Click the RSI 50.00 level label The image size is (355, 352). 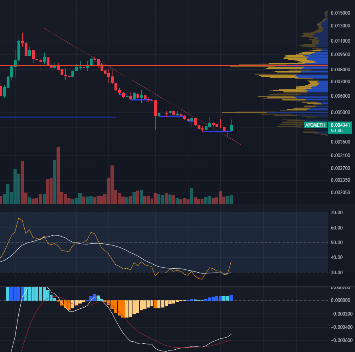pyautogui.click(x=337, y=243)
